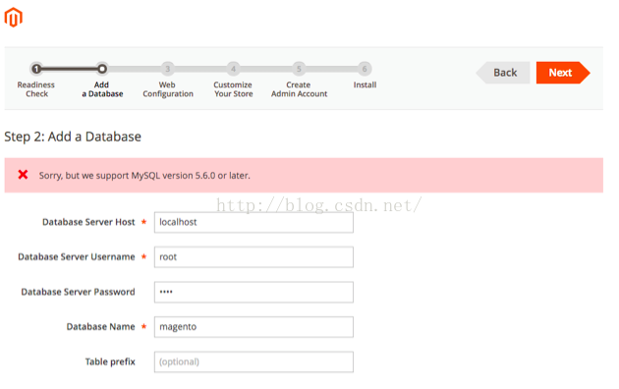The width and height of the screenshot is (619, 389).
Task: Click the Database Server Password label
Action: pos(78,292)
